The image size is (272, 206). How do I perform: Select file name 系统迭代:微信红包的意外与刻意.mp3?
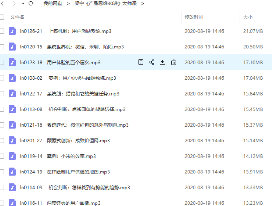tap(88, 125)
